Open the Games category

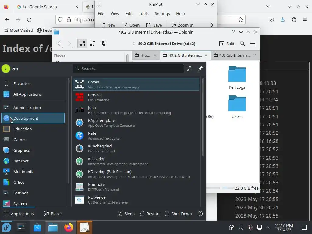pyautogui.click(x=33, y=140)
